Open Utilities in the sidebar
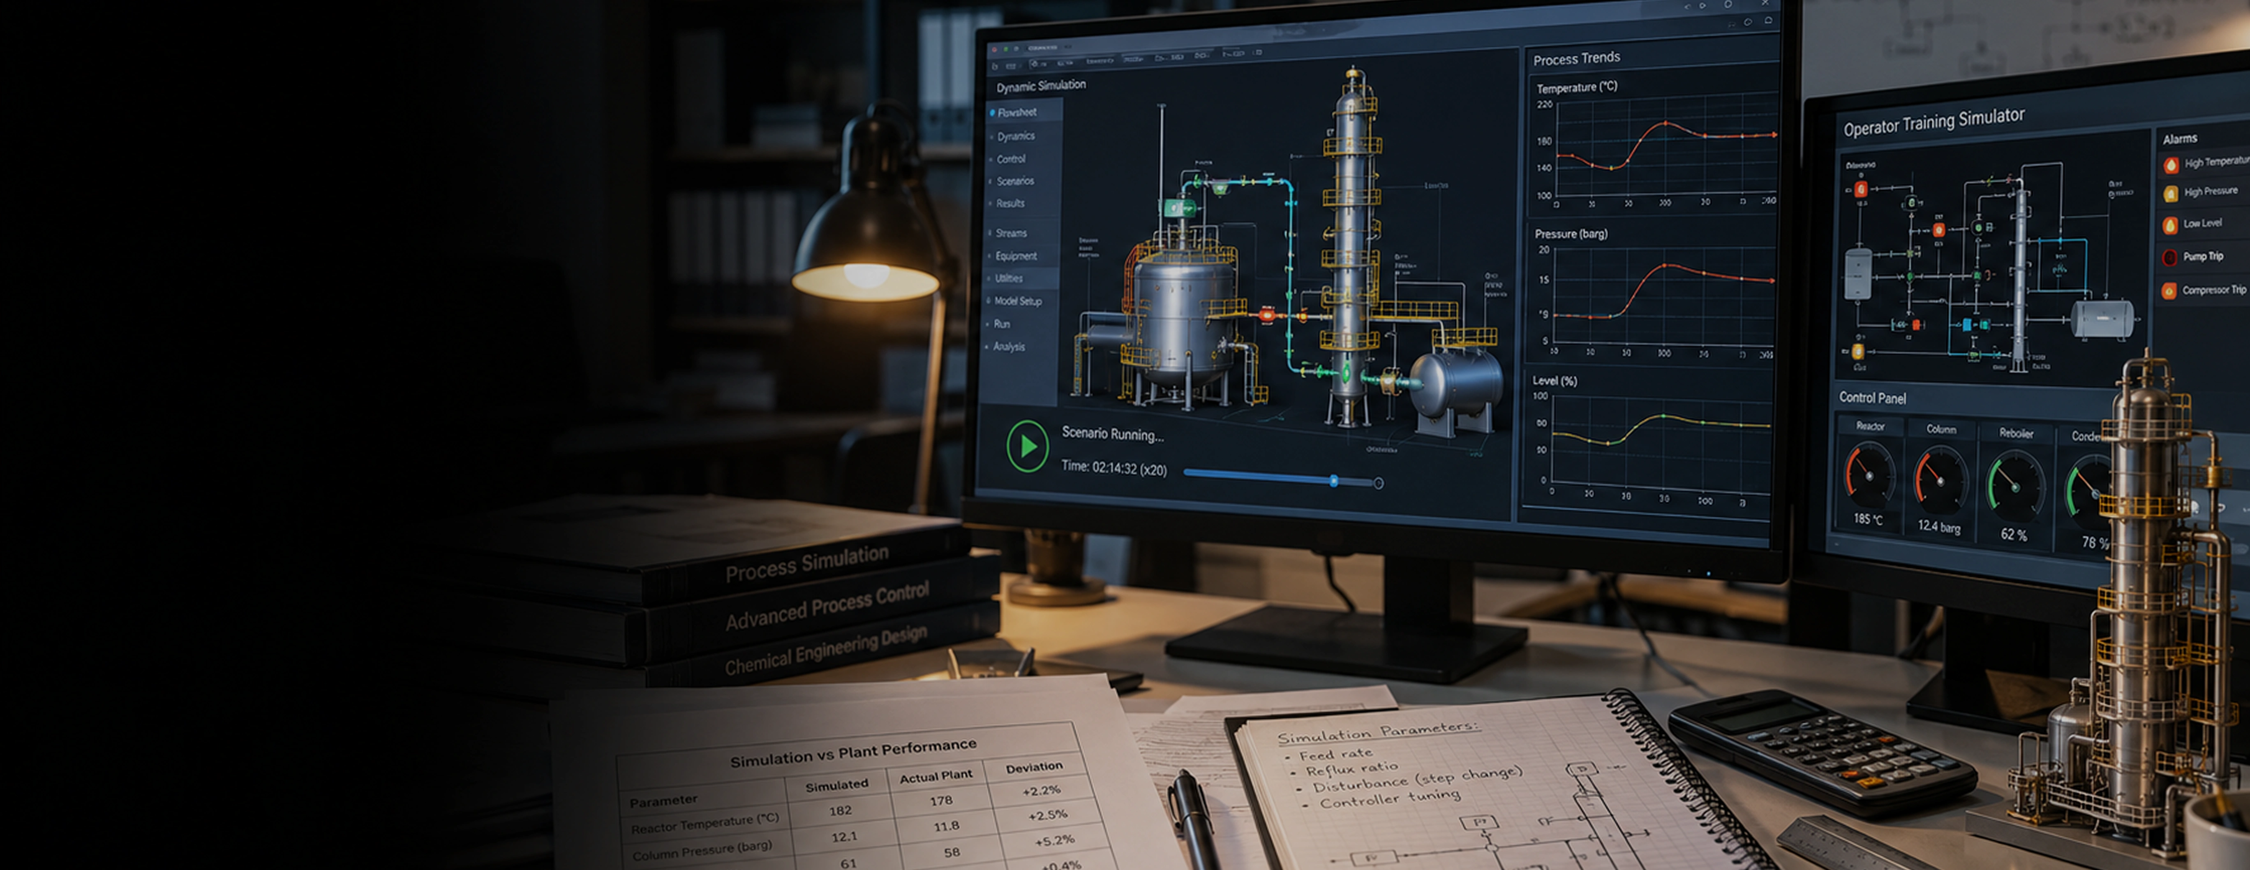 coord(1009,278)
